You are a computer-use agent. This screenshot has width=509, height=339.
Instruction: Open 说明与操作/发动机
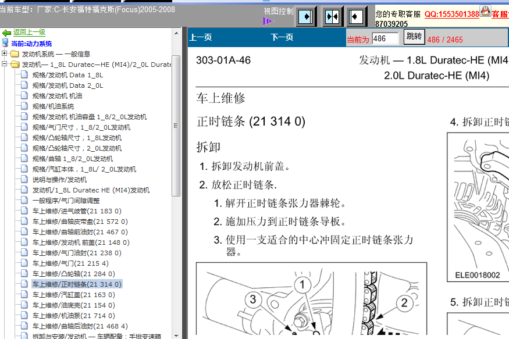pyautogui.click(x=59, y=180)
